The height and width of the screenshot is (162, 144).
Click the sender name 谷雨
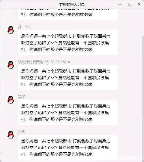pyautogui.click(x=22, y=132)
